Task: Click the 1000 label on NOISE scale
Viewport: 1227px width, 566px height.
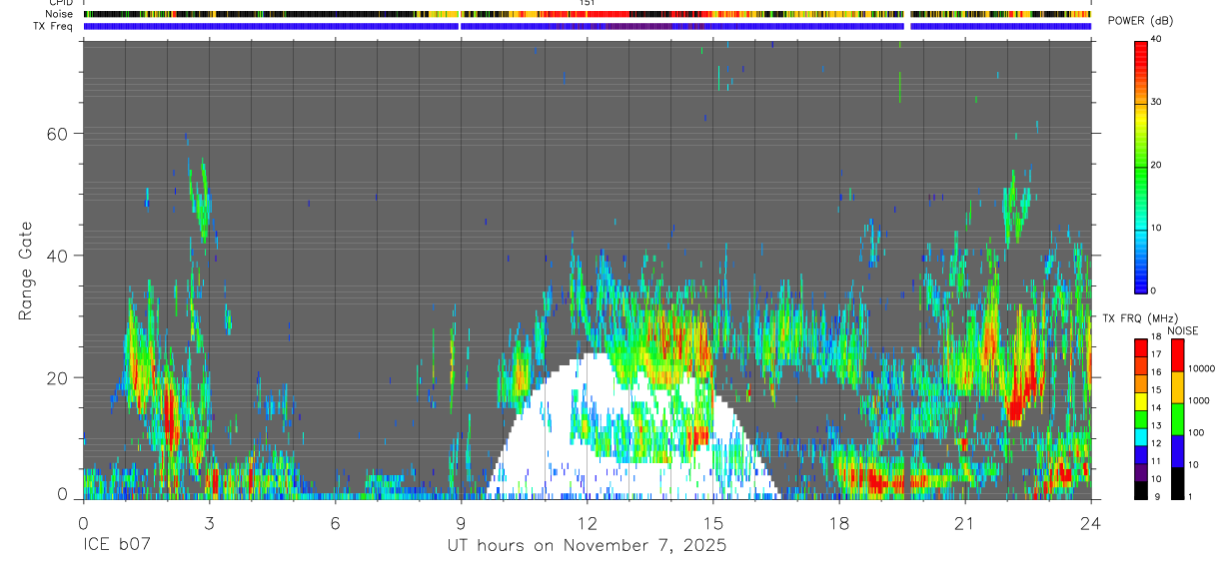Action: (x=1197, y=400)
